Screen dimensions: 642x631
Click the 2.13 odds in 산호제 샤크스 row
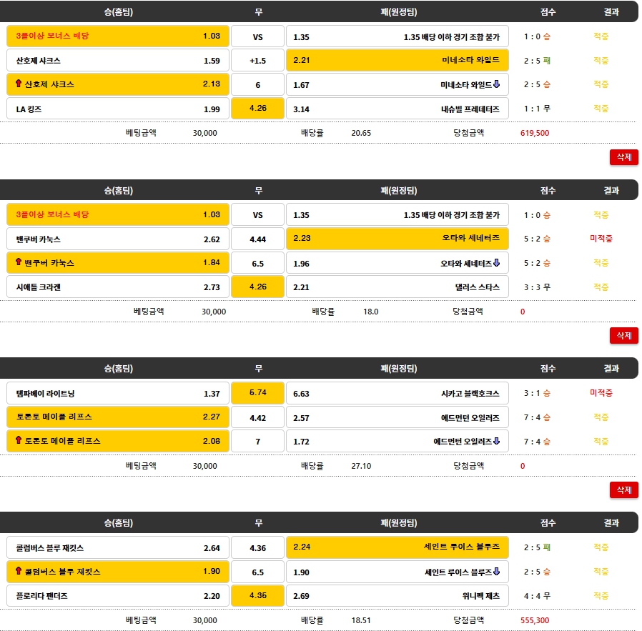click(212, 84)
